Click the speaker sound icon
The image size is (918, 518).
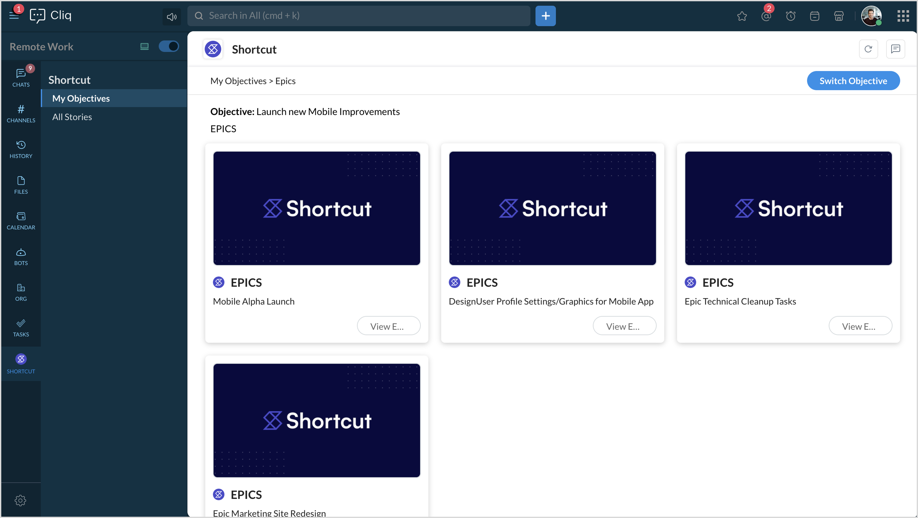[x=171, y=16]
